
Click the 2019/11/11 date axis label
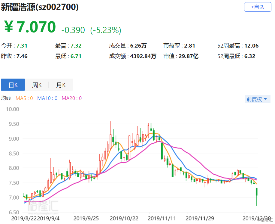click(x=162, y=219)
